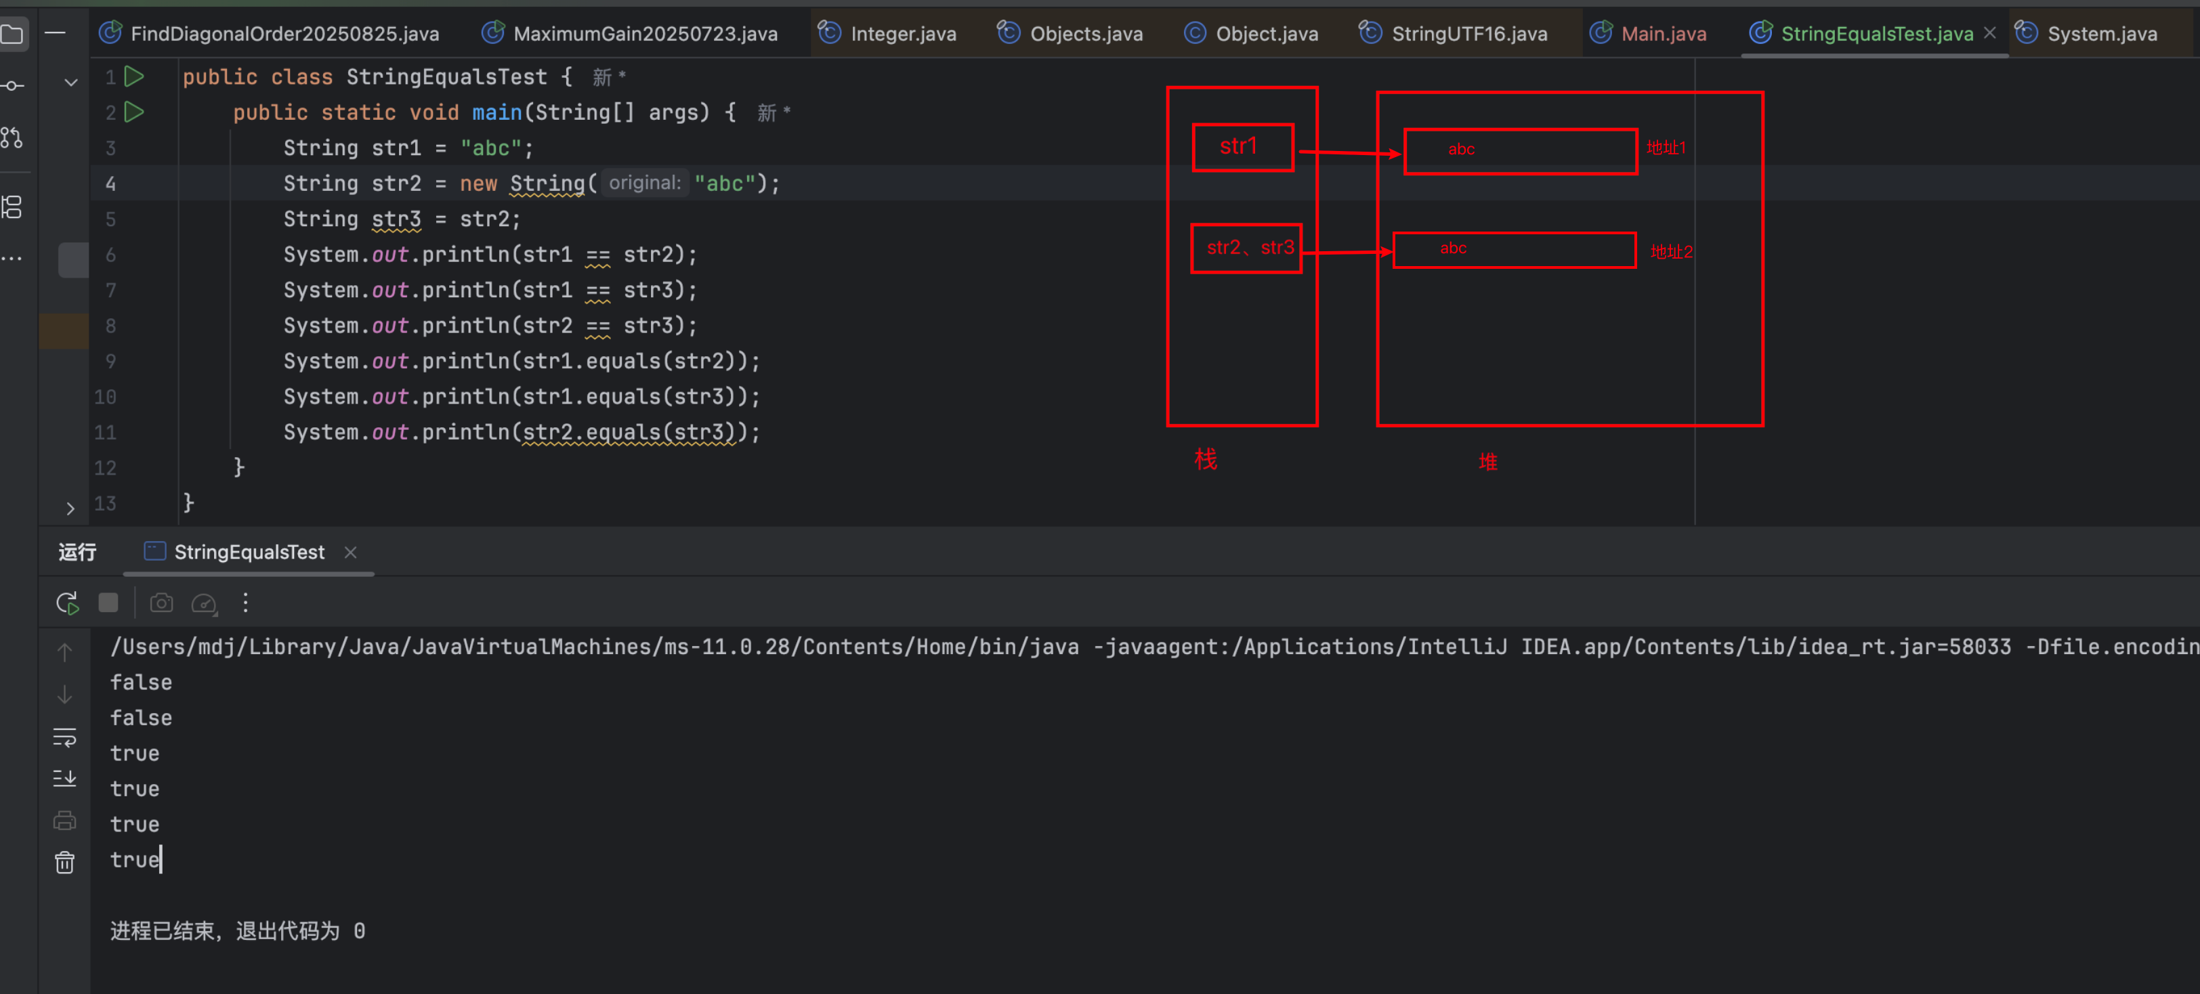Switch to the Main.java editor tab
The height and width of the screenshot is (994, 2200).
[x=1663, y=34]
